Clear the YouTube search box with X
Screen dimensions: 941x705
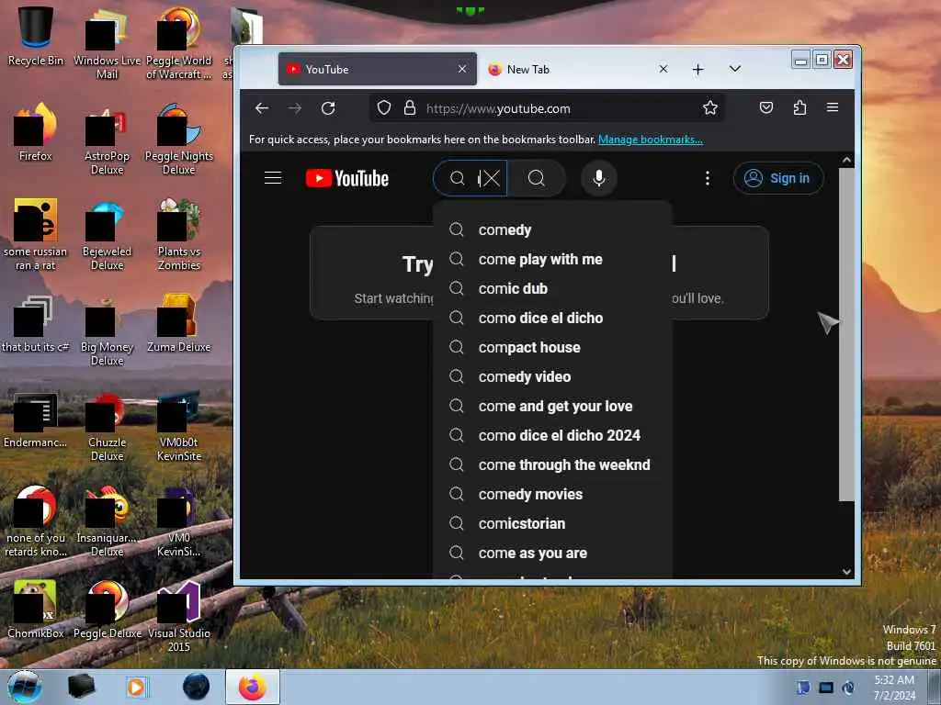492,178
